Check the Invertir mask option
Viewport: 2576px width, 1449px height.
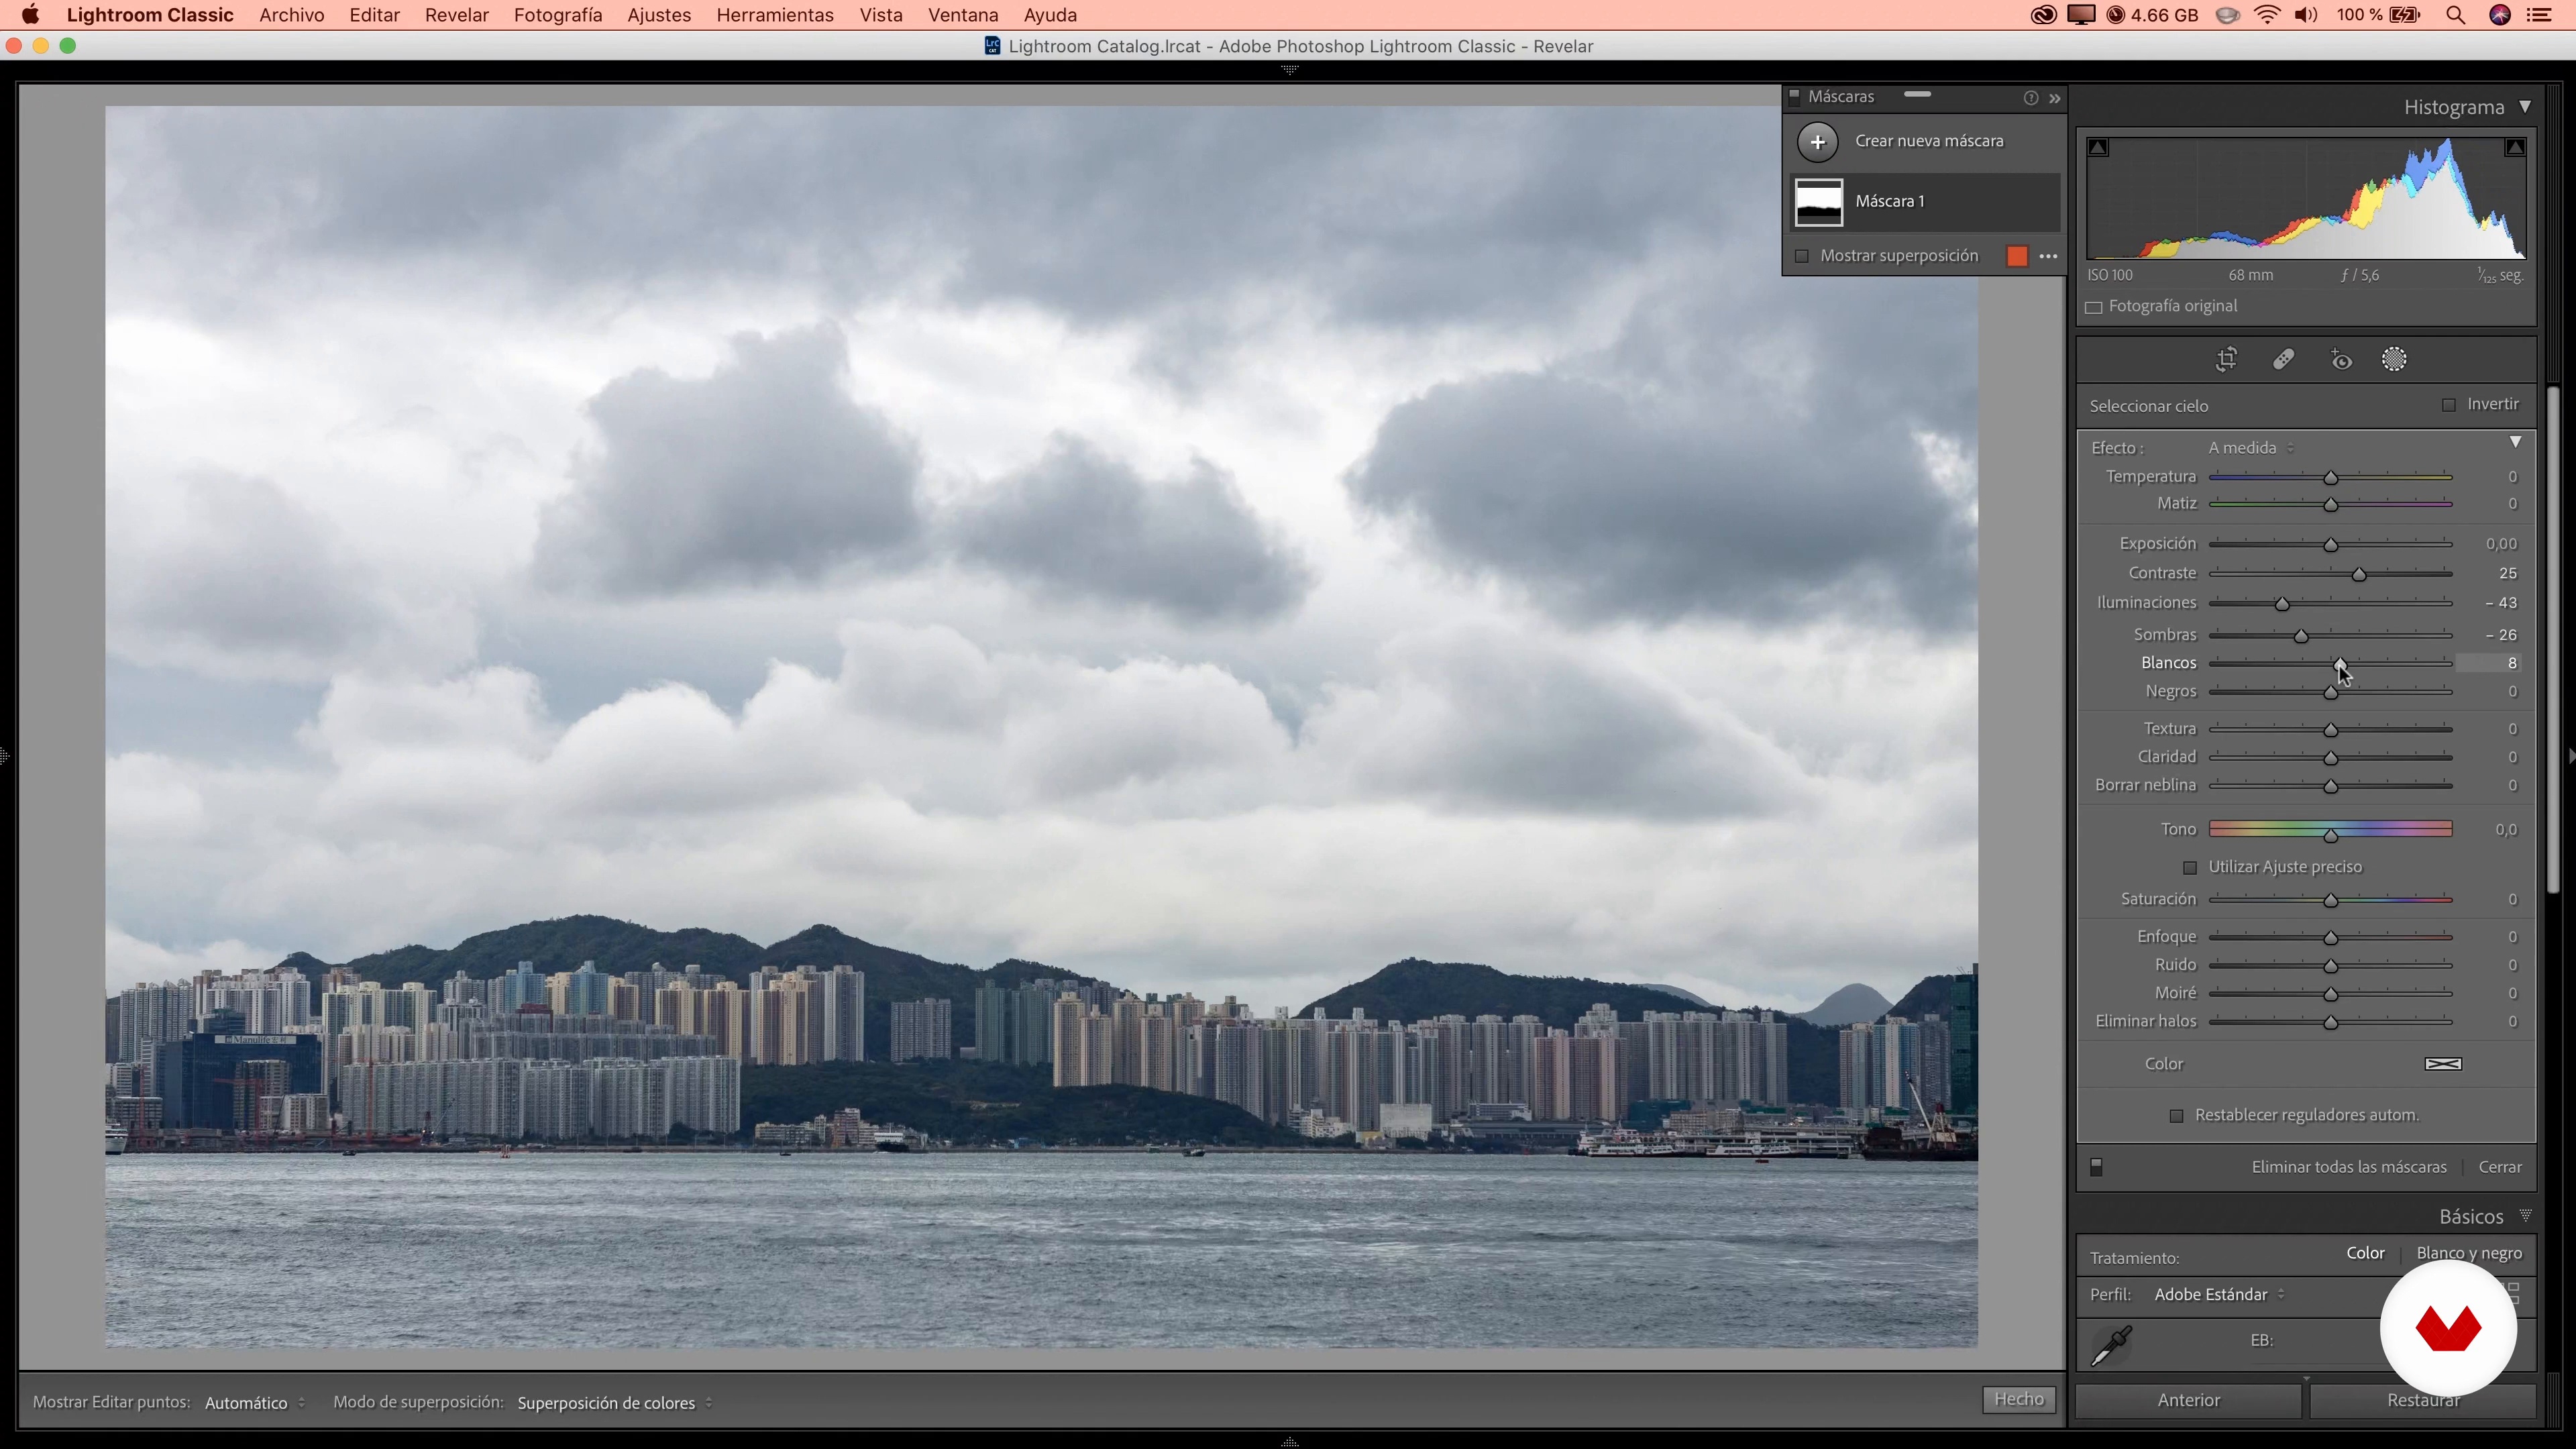2449,405
